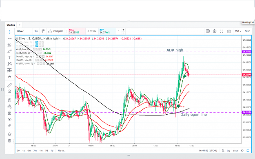Viewport: 255px width, 159px height.
Task: Toggle stay in drawing mode
Action: pyautogui.click(x=10, y=107)
